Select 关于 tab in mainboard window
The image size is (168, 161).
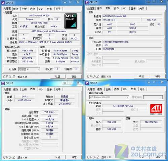coord(142,8)
